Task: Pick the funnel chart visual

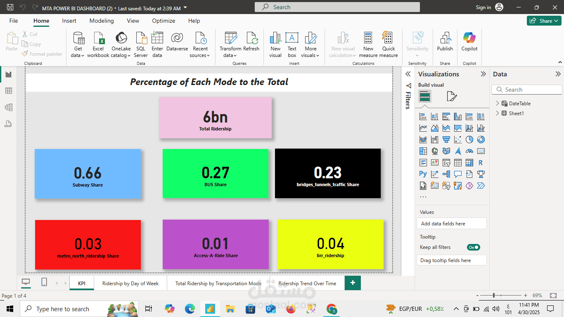Action: coord(446,140)
